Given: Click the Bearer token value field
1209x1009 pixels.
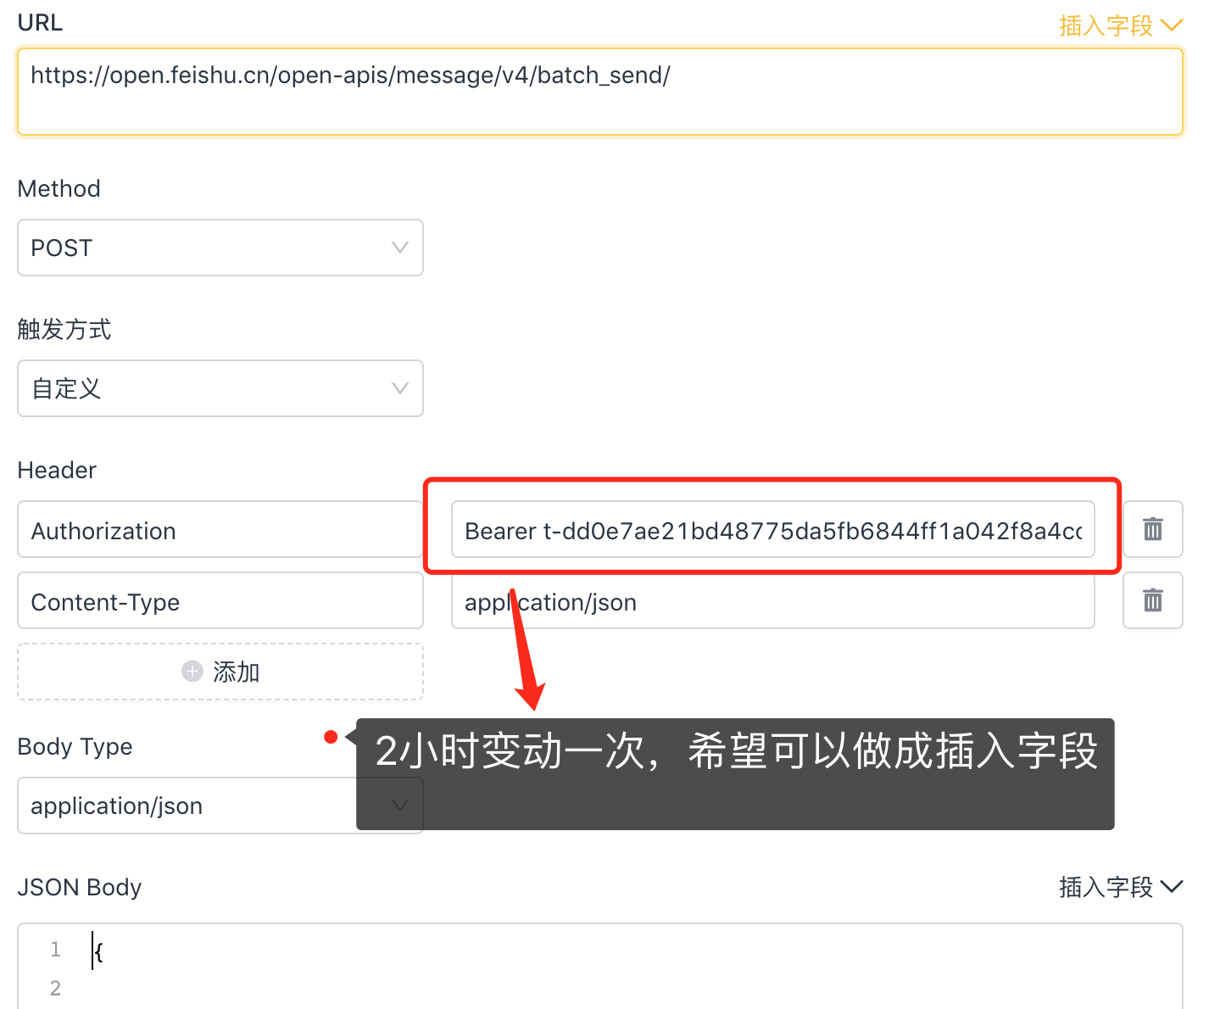Looking at the screenshot, I should (773, 530).
